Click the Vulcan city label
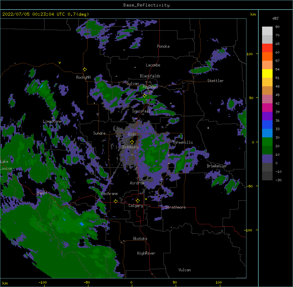Viewport: 293px width, 287px height. (185, 270)
